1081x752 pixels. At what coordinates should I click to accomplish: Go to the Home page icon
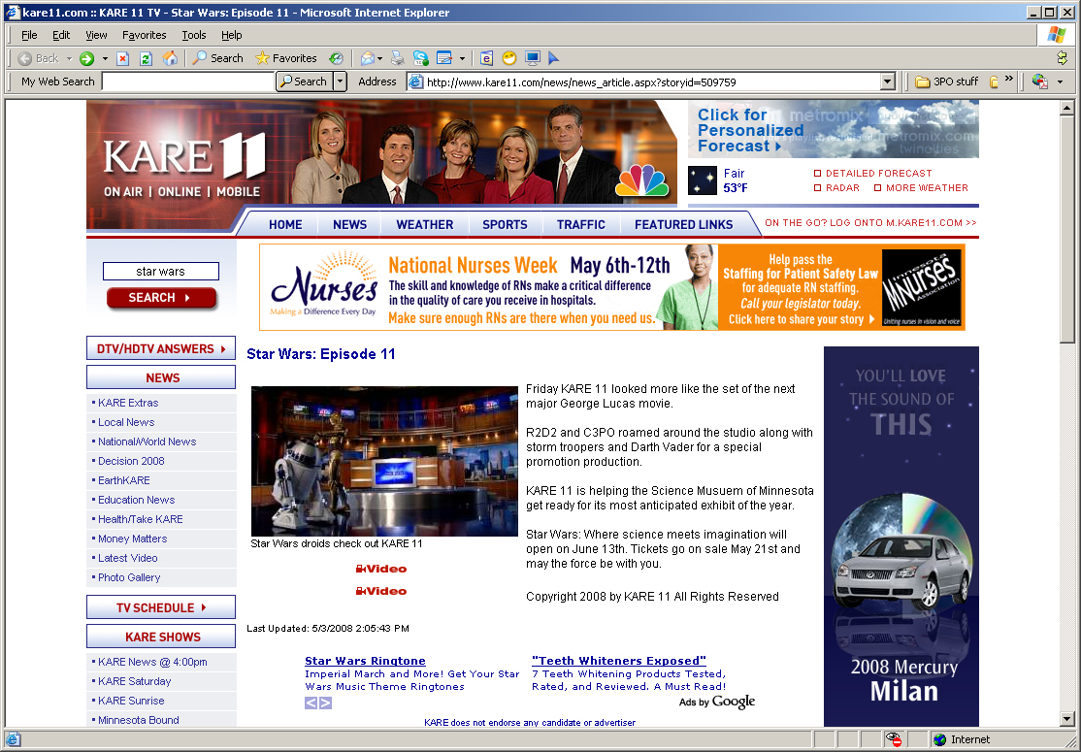[170, 58]
